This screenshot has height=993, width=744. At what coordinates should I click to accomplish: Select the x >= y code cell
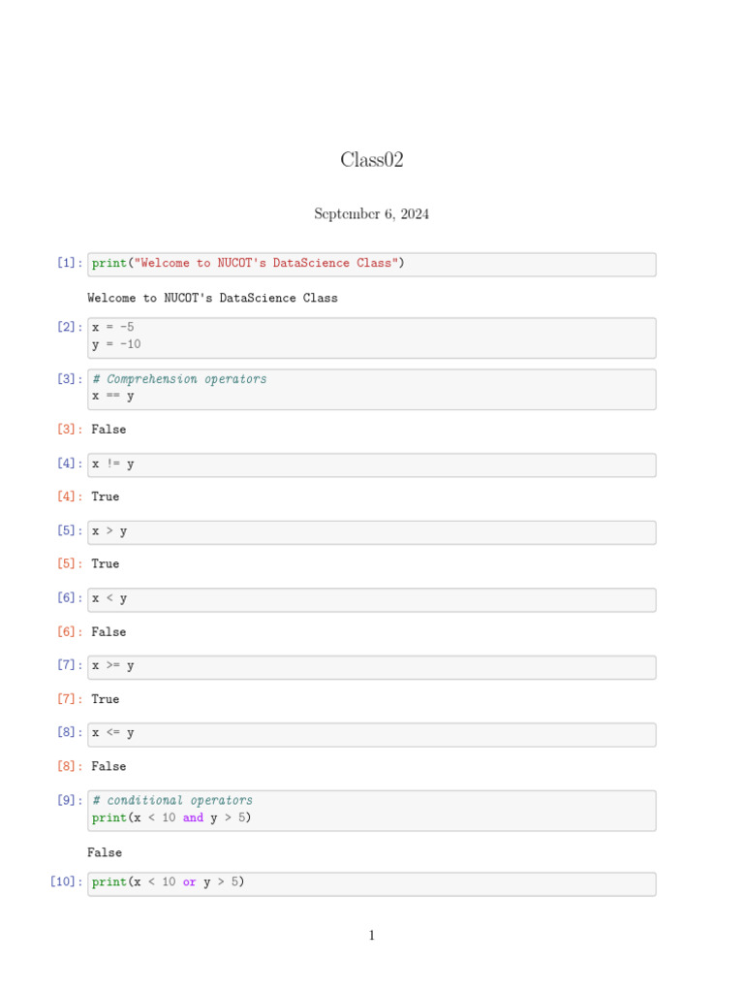pyautogui.click(x=371, y=666)
